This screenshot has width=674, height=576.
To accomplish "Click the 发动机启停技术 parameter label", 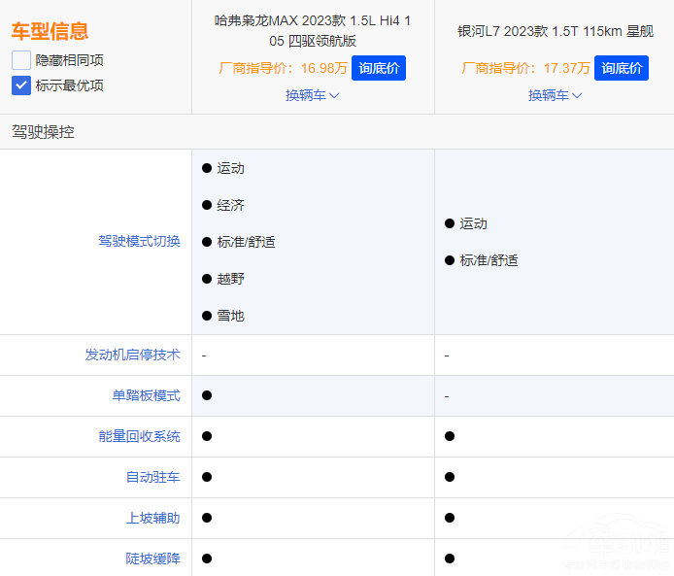I will [132, 356].
